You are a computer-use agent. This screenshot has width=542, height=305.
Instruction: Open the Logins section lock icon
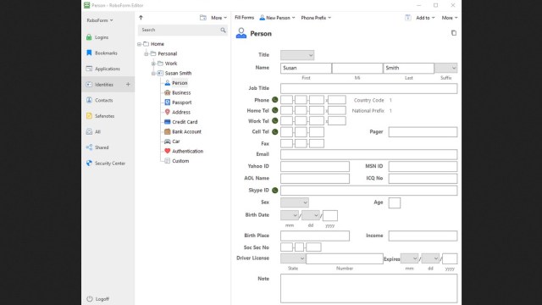click(x=89, y=37)
